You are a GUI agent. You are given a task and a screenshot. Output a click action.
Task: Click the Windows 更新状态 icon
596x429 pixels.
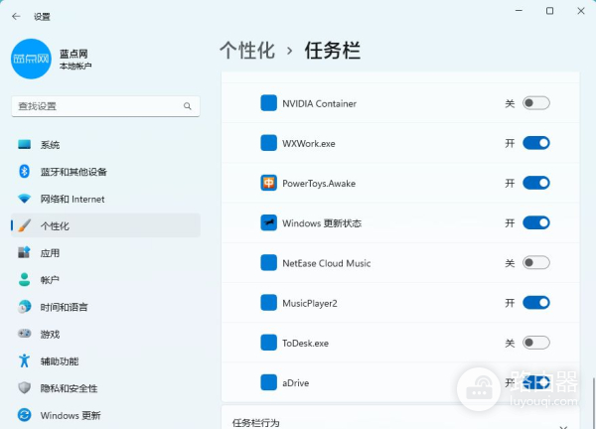point(269,223)
